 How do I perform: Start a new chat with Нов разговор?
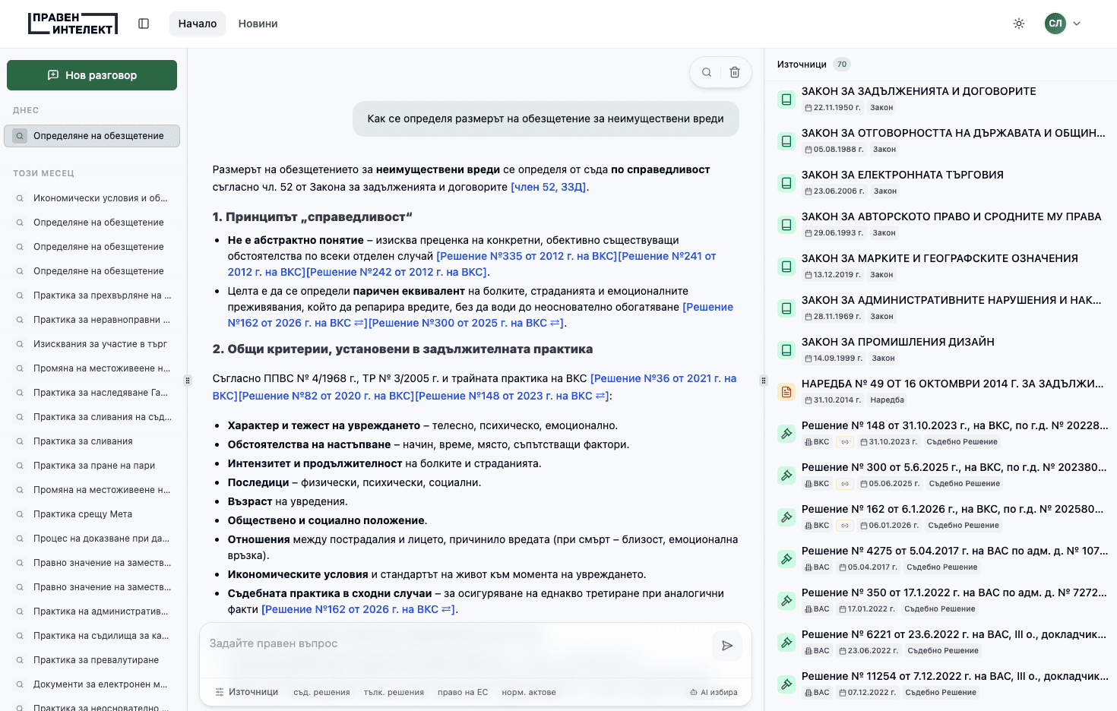click(x=92, y=75)
